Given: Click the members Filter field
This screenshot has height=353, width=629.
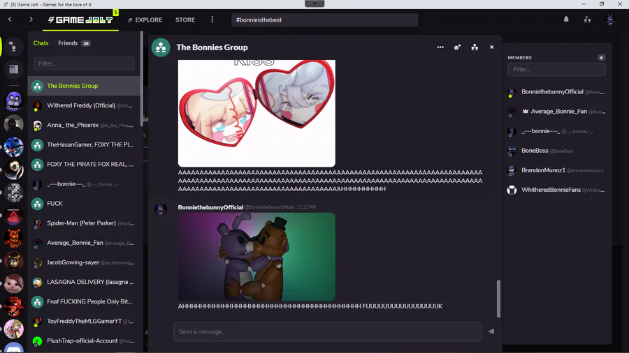Looking at the screenshot, I should coord(556,69).
